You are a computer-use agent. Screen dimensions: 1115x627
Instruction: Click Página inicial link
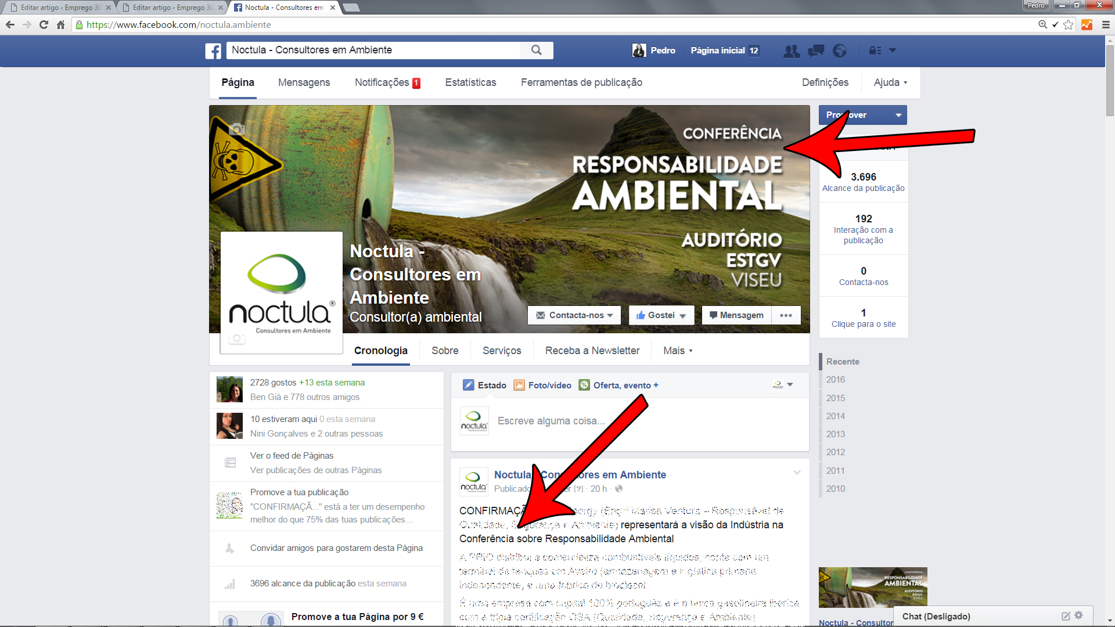(x=717, y=51)
